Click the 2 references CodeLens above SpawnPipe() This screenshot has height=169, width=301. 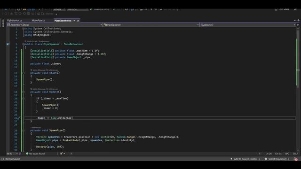[x=36, y=128]
